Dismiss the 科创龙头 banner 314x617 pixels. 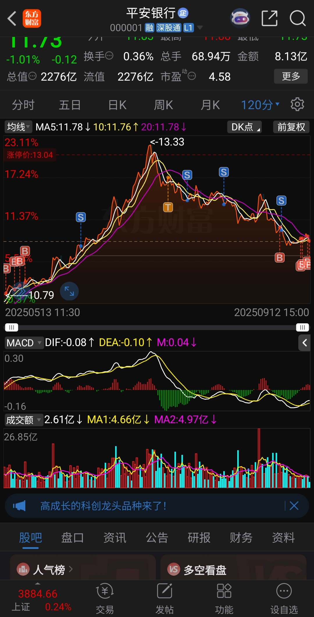[x=294, y=506]
